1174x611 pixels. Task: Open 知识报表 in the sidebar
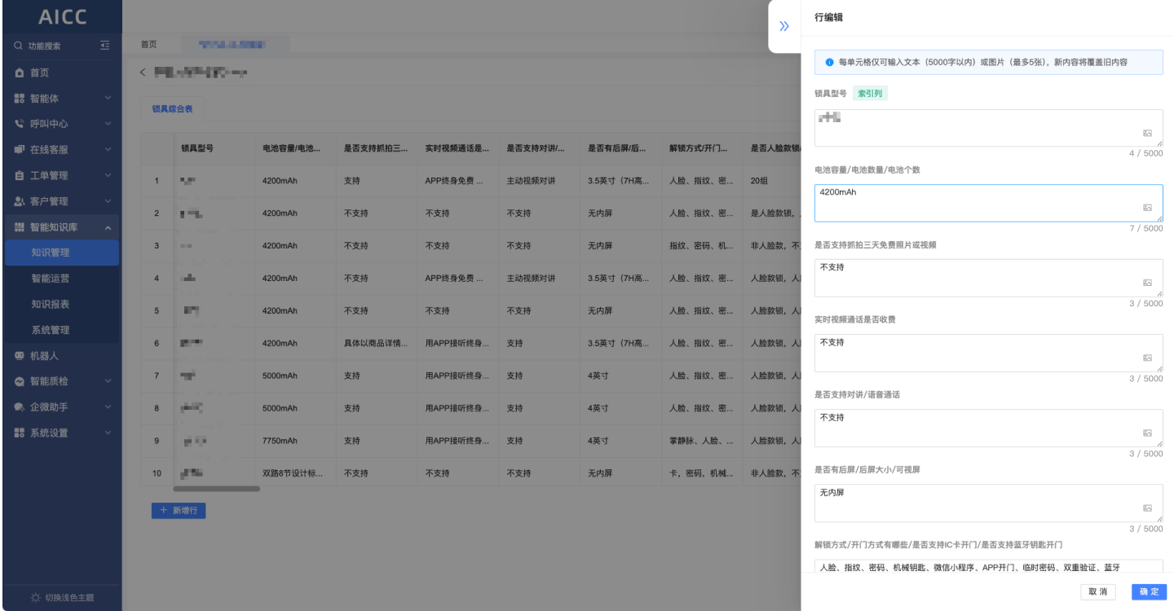51,304
